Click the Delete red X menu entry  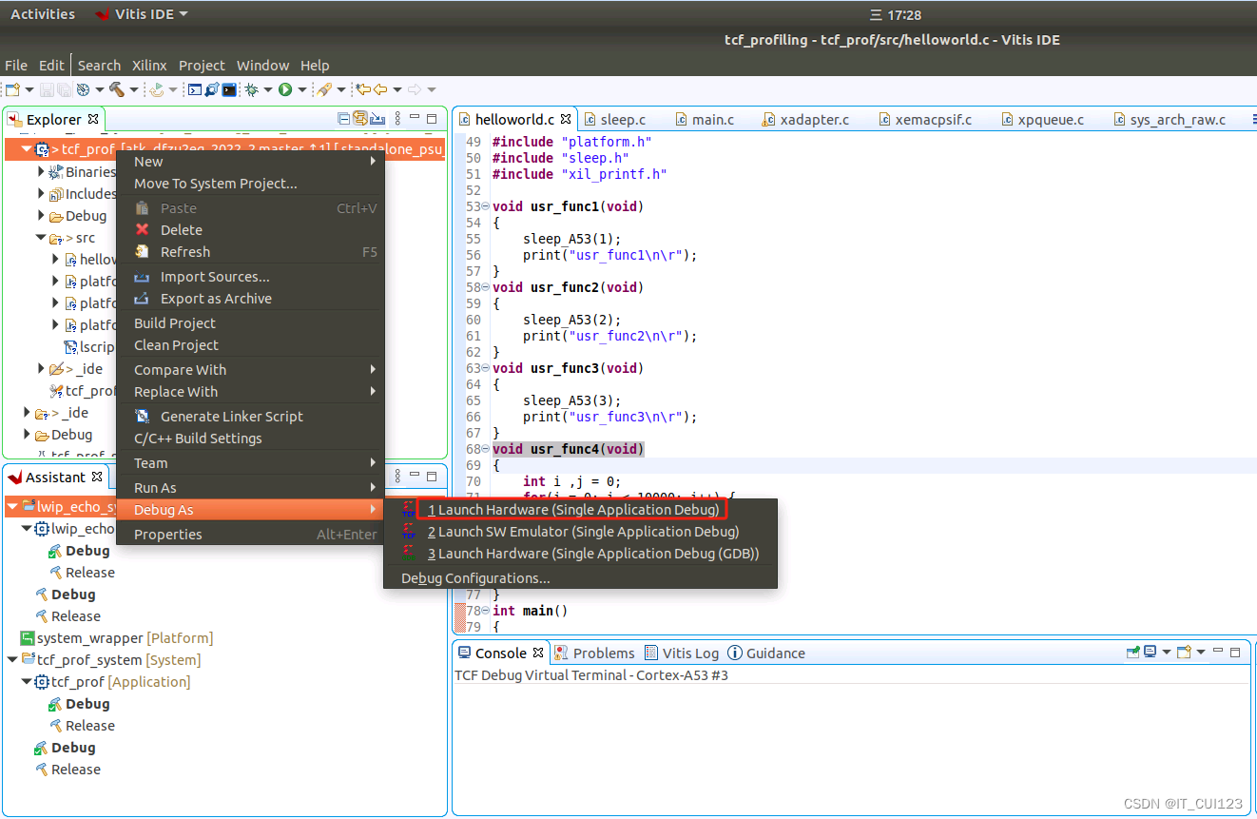point(143,229)
